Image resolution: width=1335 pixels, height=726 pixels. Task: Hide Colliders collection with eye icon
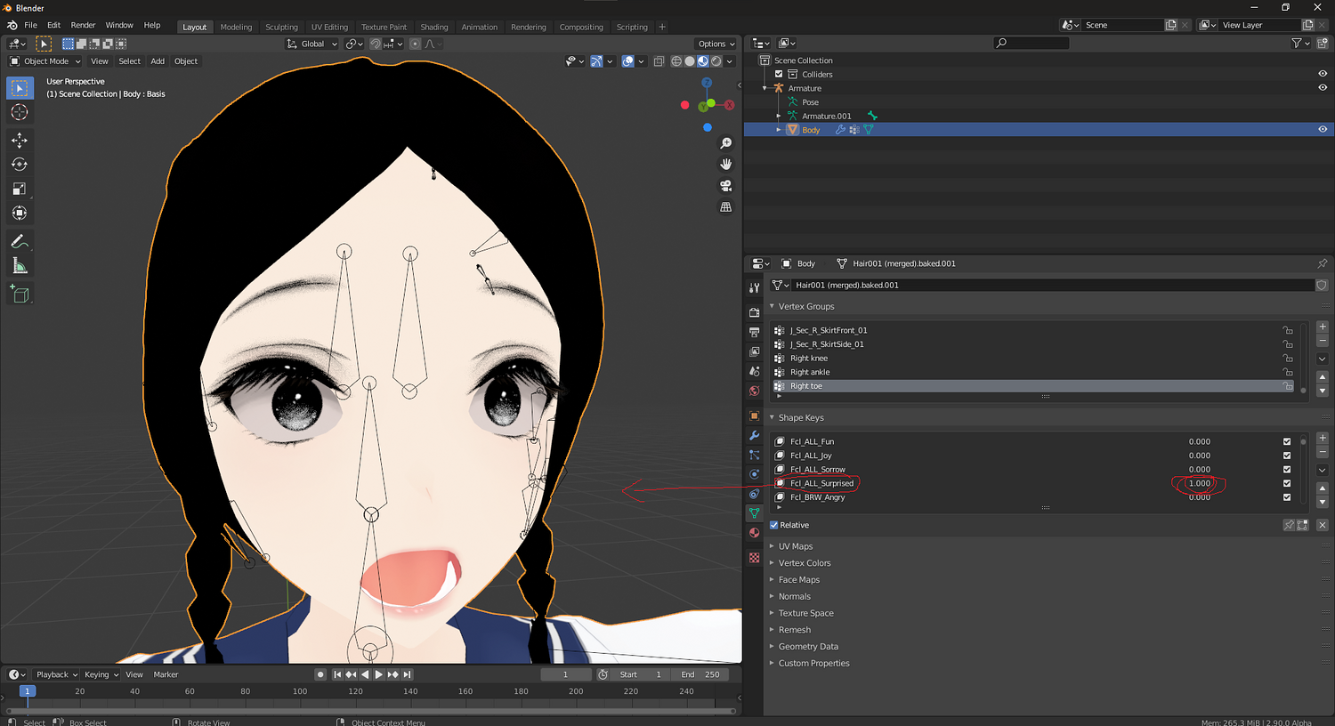(1323, 74)
